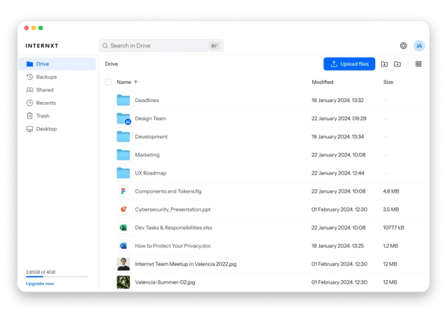Select Dev Tasks & Responsibilities.xlsx name
Image resolution: width=447 pixels, height=315 pixels.
[174, 228]
